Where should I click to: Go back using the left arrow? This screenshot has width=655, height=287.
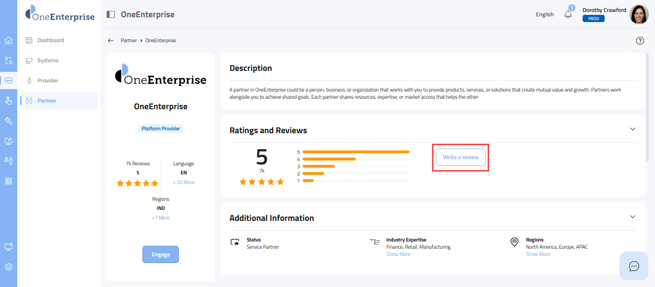pyautogui.click(x=111, y=41)
